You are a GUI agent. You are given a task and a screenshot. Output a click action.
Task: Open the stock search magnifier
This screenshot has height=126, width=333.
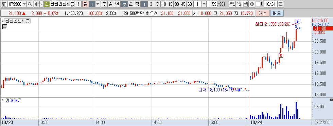(30, 4)
